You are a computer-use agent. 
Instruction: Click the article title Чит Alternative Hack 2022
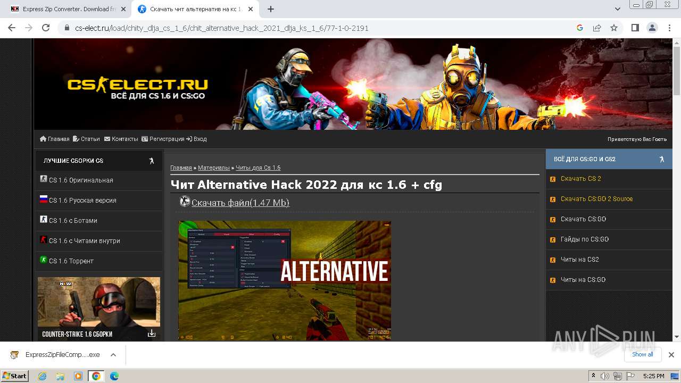(x=306, y=185)
